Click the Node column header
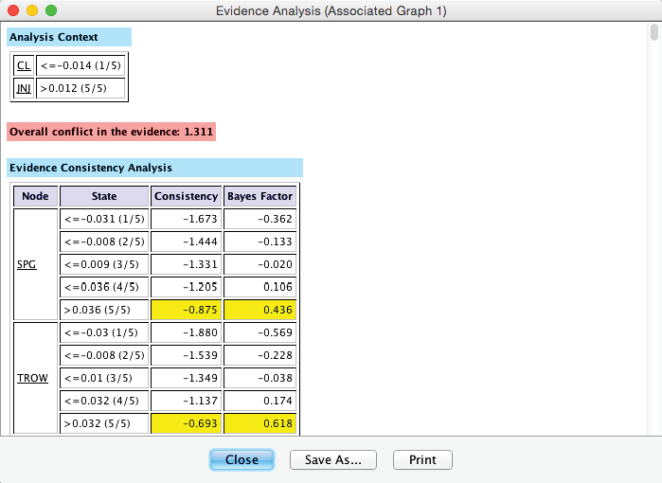The height and width of the screenshot is (483, 662). pyautogui.click(x=35, y=196)
